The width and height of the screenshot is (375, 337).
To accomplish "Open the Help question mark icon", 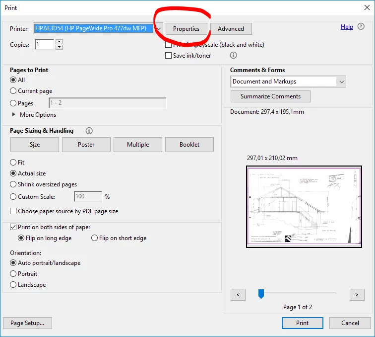I will pos(361,26).
